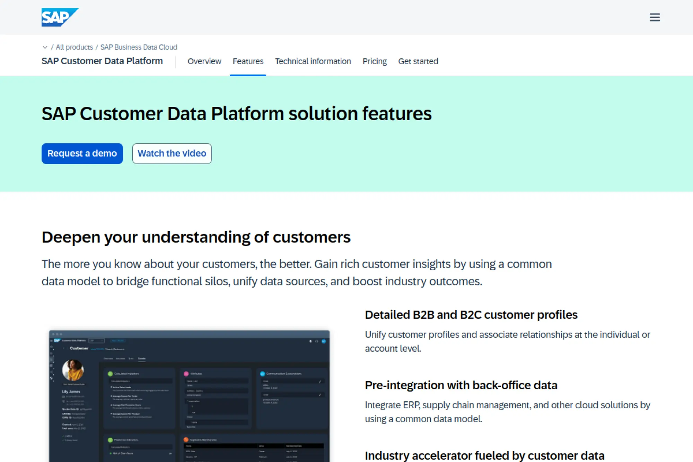Expand the breadcrumb chevron before All products
The width and height of the screenshot is (693, 462).
coord(45,47)
